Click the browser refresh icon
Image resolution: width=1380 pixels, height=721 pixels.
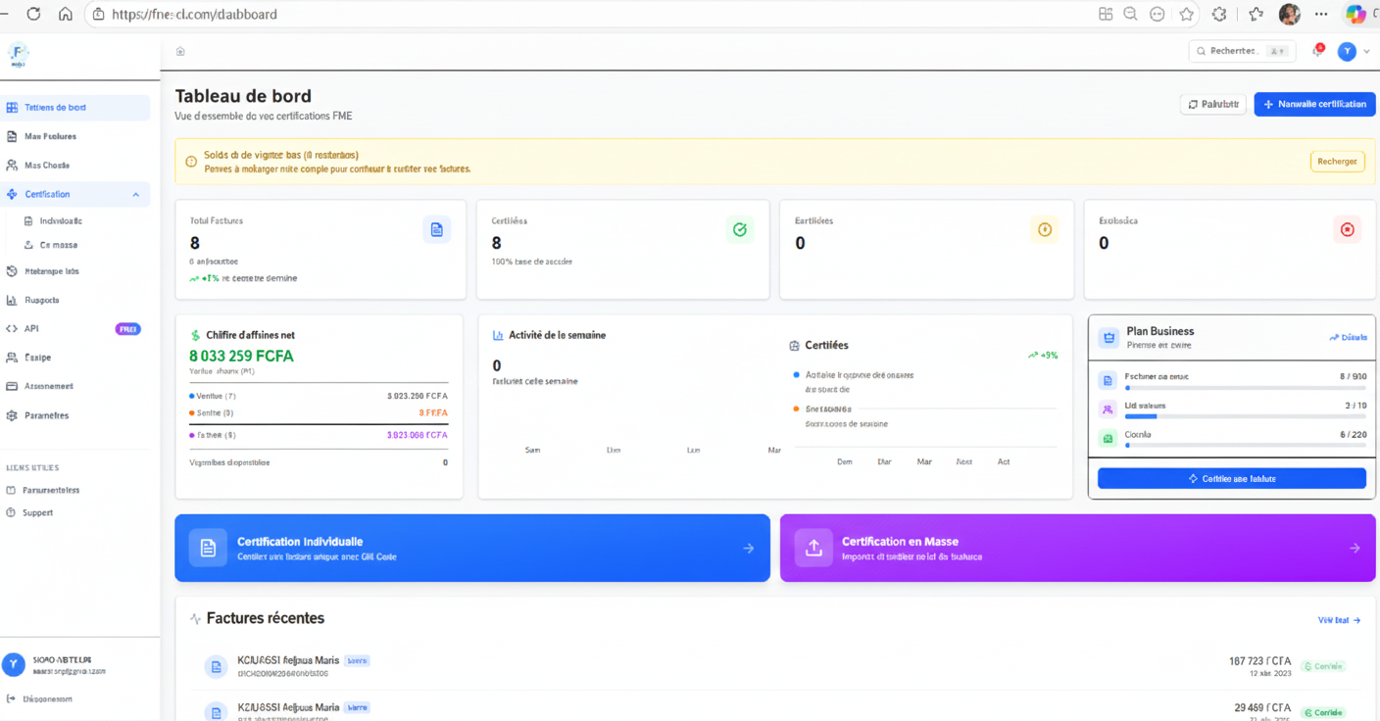pyautogui.click(x=33, y=14)
